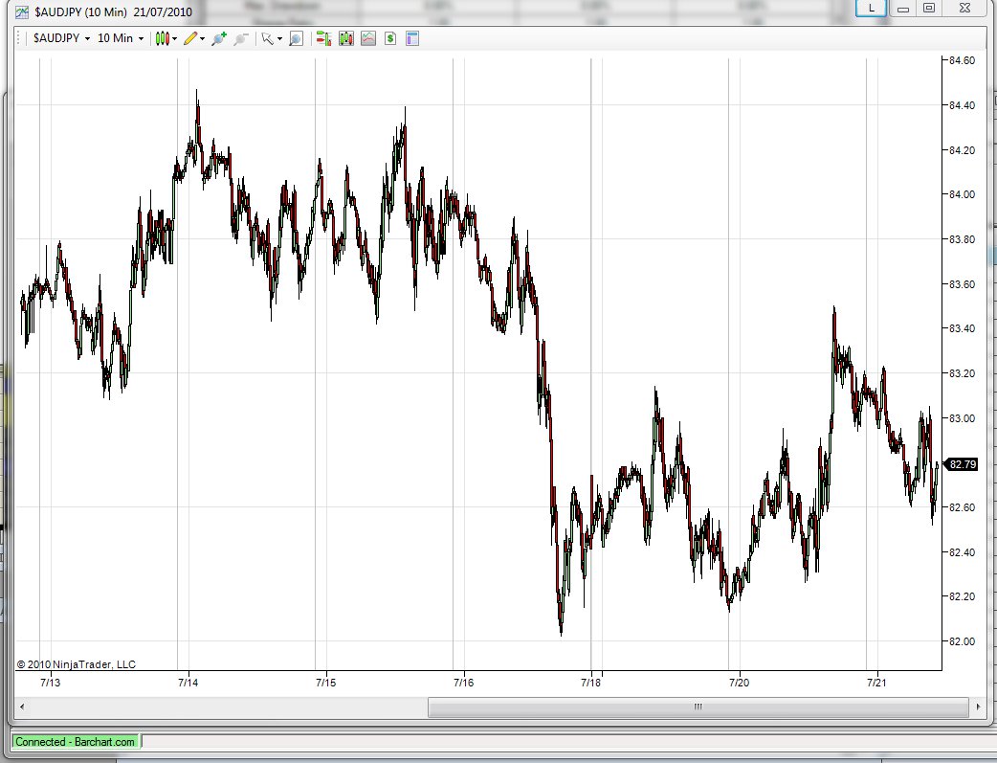Screen dimensions: 997x763
Task: Click the zoom out magnifier icon
Action: 240,39
